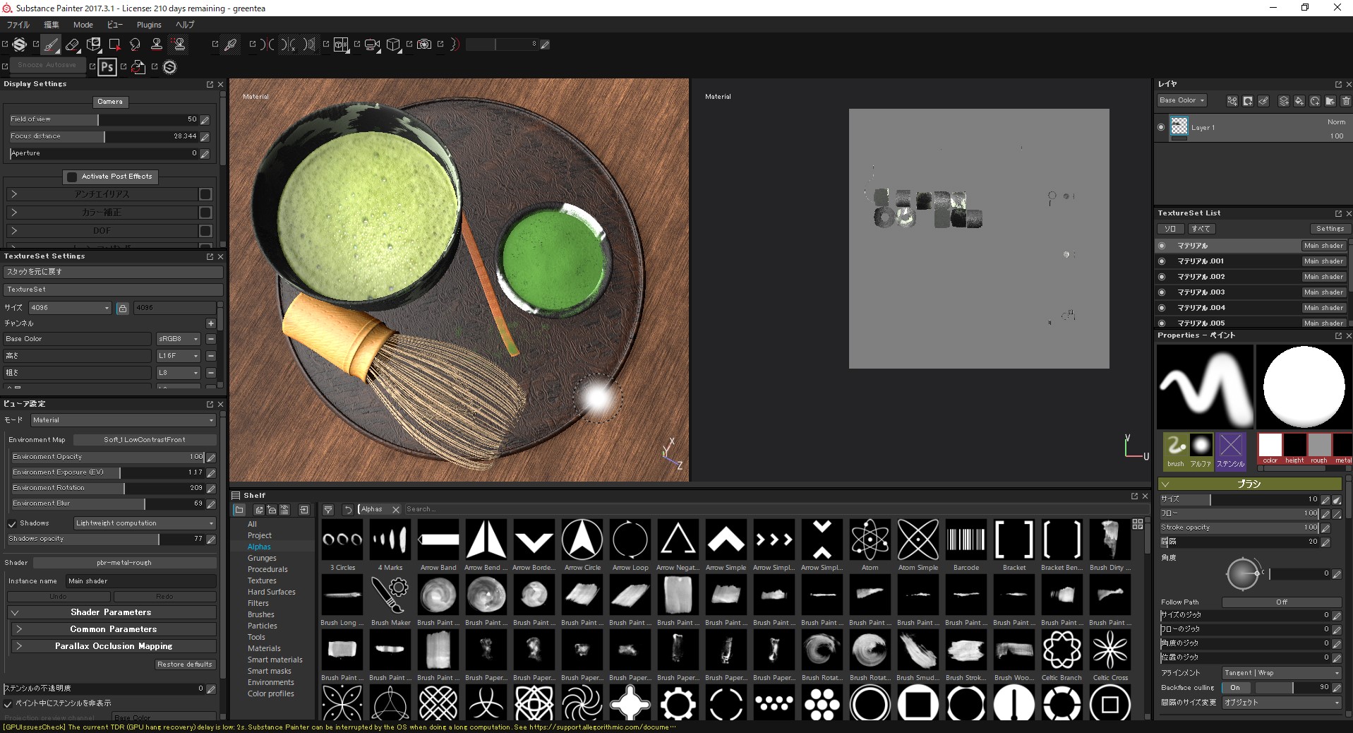Select the Smudge tool
This screenshot has width=1353, height=733.
[136, 44]
